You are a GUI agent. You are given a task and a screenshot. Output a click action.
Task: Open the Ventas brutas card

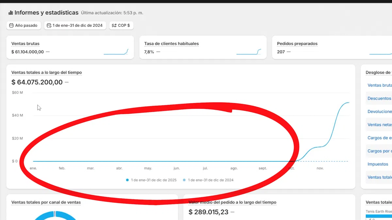70,47
